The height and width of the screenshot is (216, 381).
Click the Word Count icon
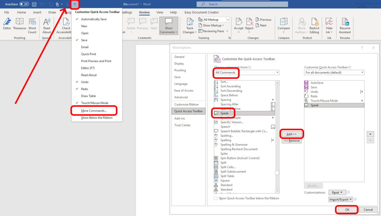[32, 25]
